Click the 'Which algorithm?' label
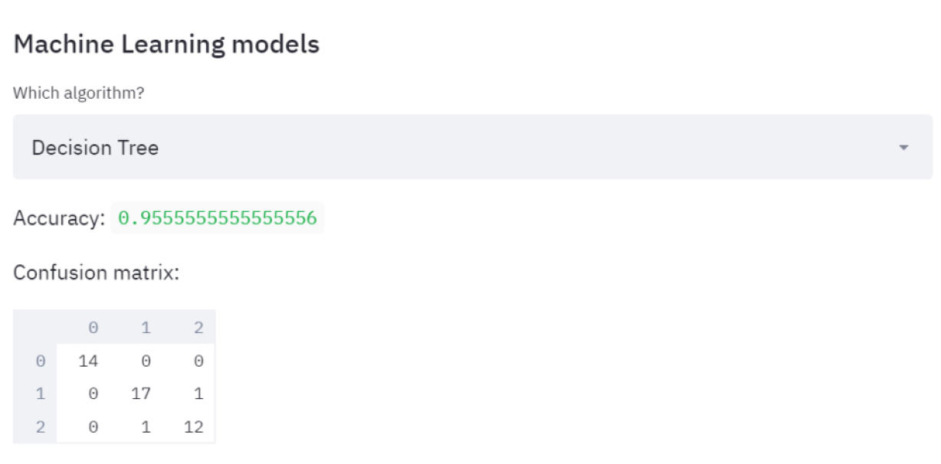The image size is (941, 464). point(79,93)
